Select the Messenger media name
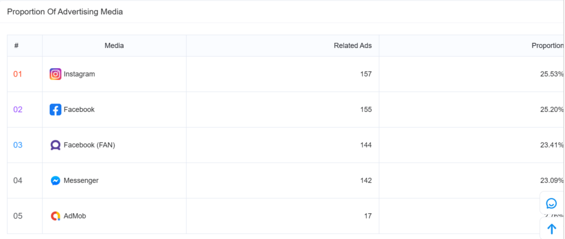Image resolution: width=565 pixels, height=239 pixels. click(81, 181)
